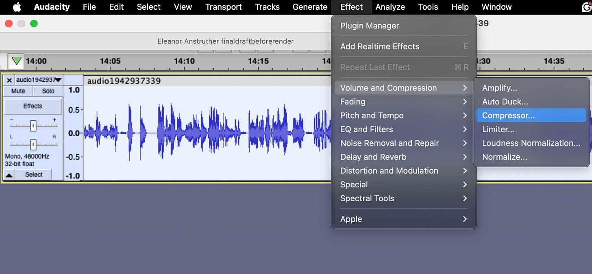Select Limiter... effect
Viewport: 592px width, 274px height.
531,129
